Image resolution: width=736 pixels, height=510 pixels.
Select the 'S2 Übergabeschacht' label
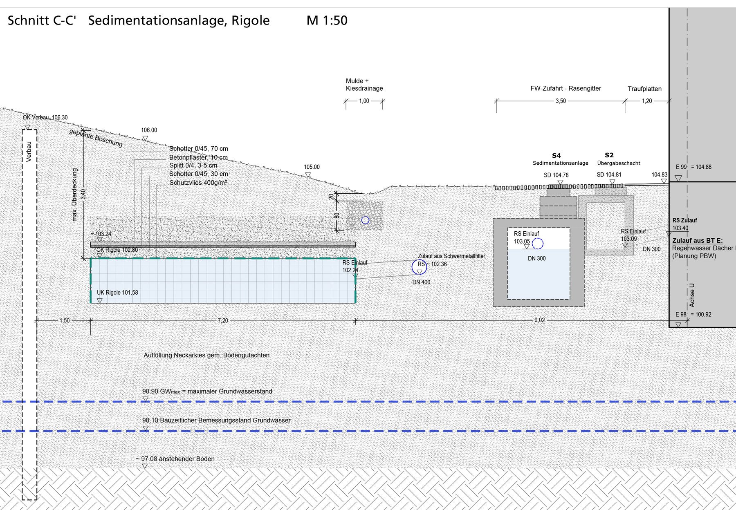click(x=618, y=159)
